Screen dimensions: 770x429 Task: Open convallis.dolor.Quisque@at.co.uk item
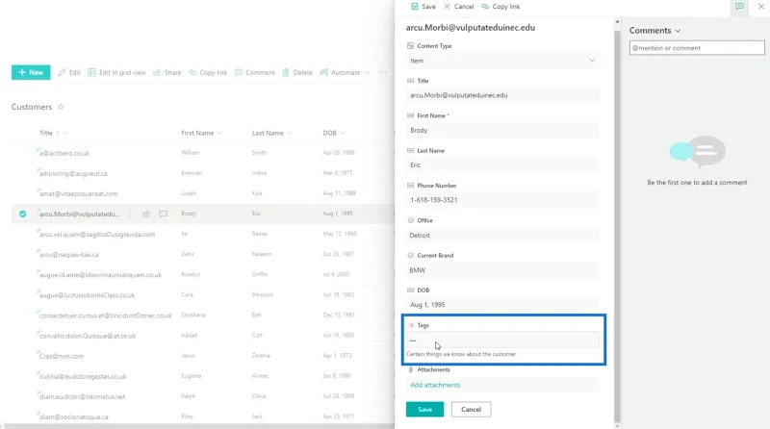pos(88,336)
